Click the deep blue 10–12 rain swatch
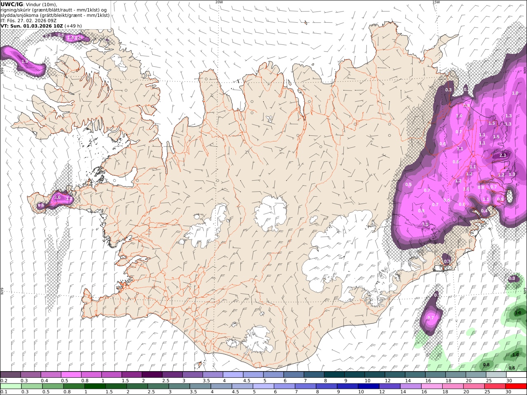Screen dimensions: 527x395 pos(368,386)
